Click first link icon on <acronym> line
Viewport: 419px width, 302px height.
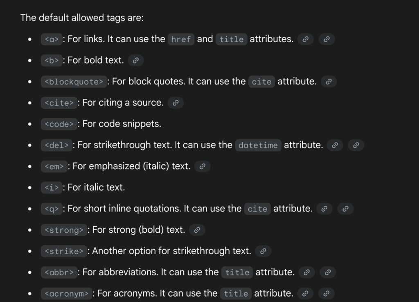coord(305,293)
